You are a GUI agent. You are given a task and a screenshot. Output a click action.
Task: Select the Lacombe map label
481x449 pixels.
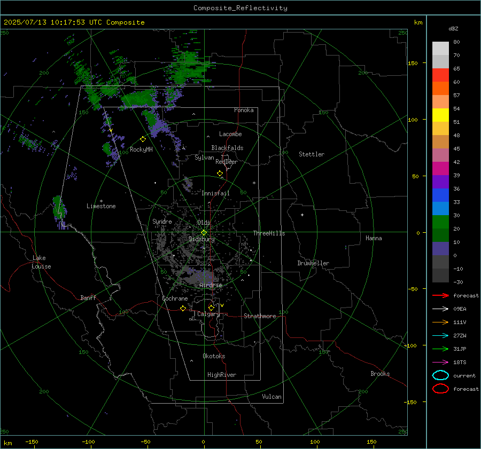click(230, 134)
